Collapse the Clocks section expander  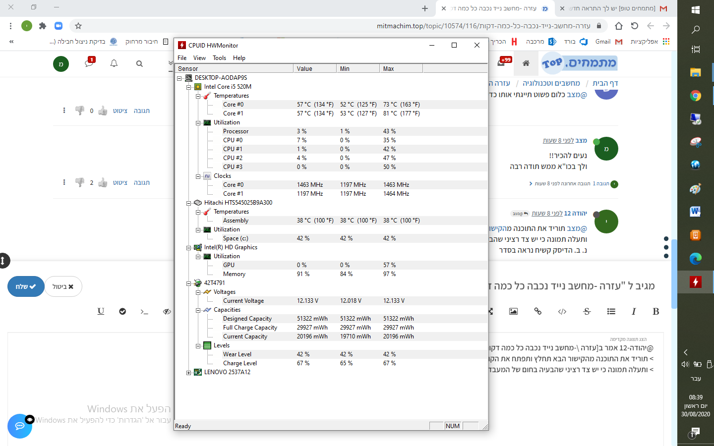(198, 176)
